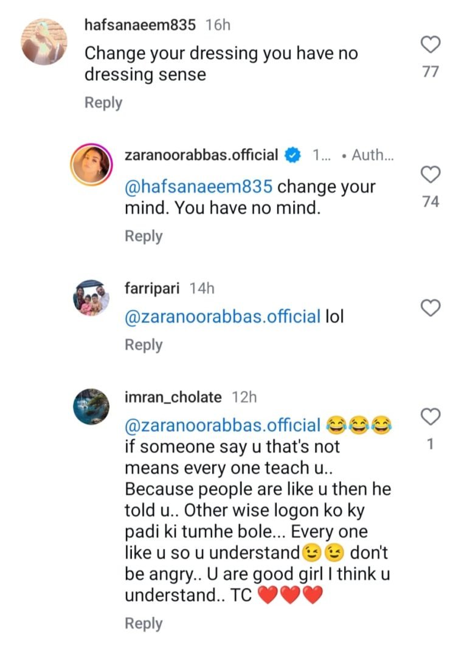Tap the farripari username
Screen dimensions: 467x656
[152, 289]
